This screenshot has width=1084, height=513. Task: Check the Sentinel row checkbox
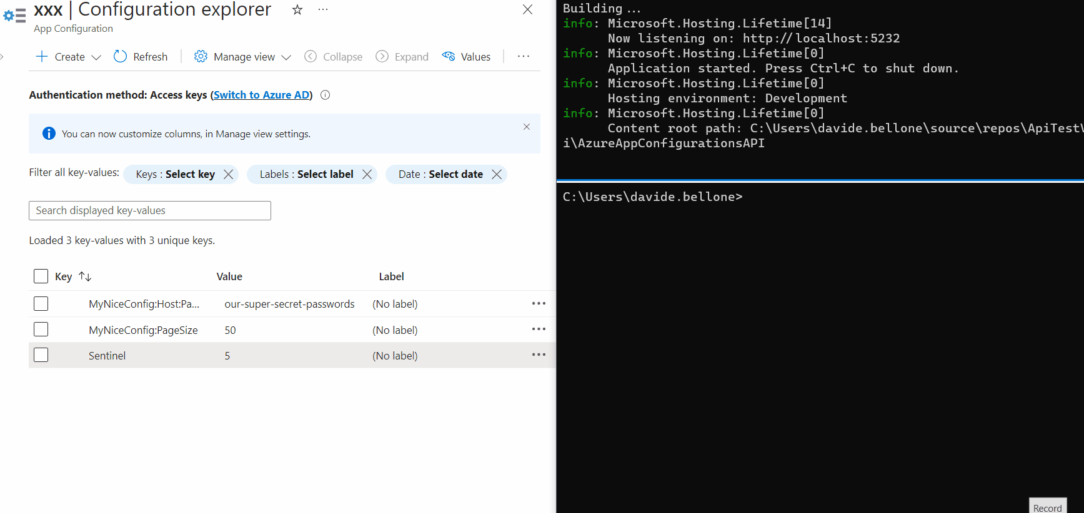pos(41,355)
